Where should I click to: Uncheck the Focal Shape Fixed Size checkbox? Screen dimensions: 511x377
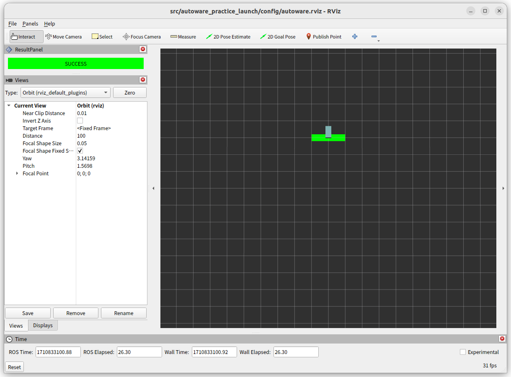tap(80, 151)
